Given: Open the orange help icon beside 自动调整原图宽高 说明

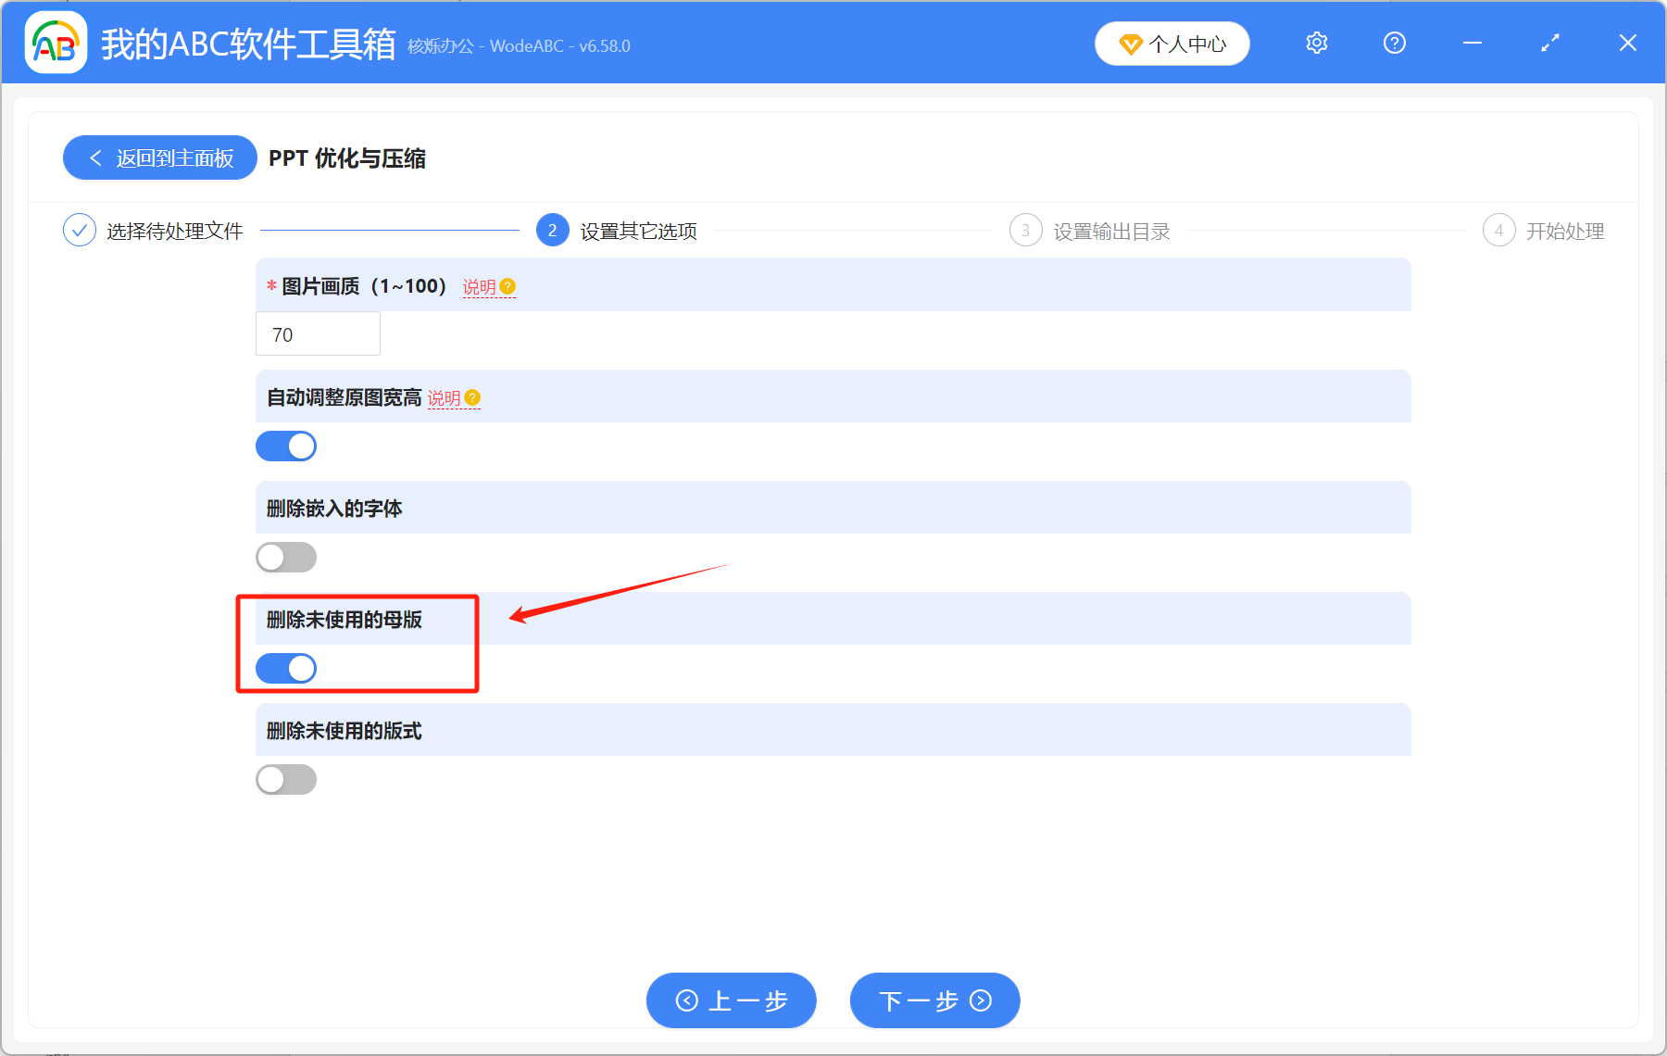Looking at the screenshot, I should 472,396.
